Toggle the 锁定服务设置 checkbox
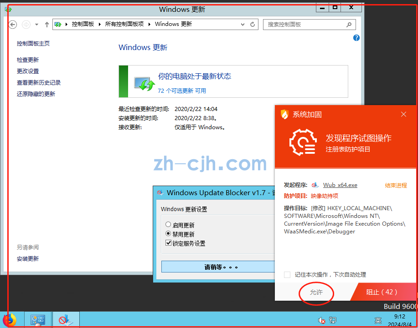 168,242
